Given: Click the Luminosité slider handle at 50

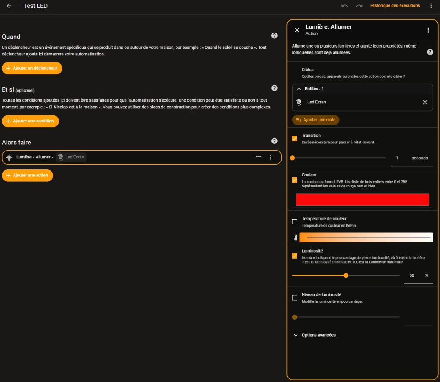Looking at the screenshot, I should click(x=346, y=275).
